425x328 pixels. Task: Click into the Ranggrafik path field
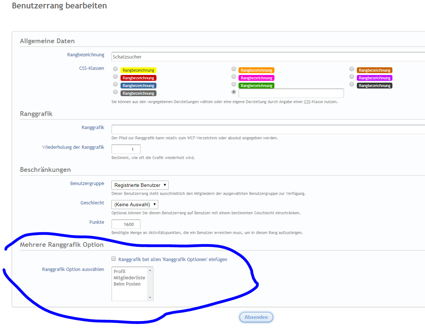pos(267,129)
